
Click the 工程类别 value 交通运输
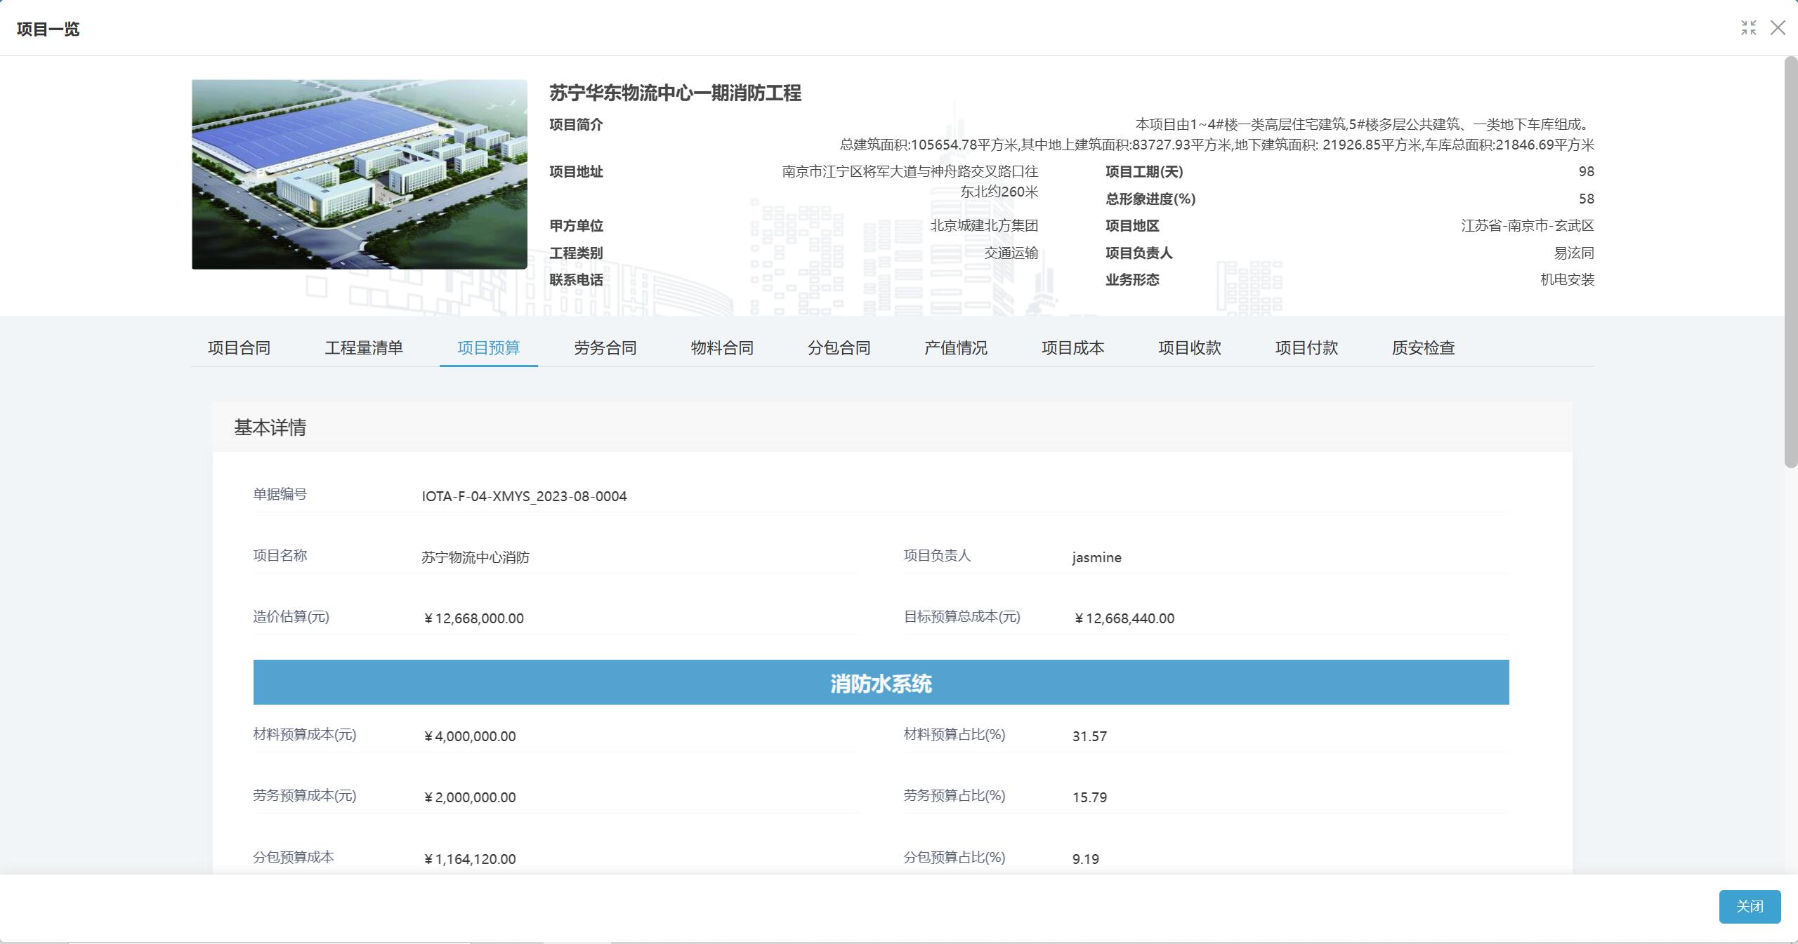1011,253
